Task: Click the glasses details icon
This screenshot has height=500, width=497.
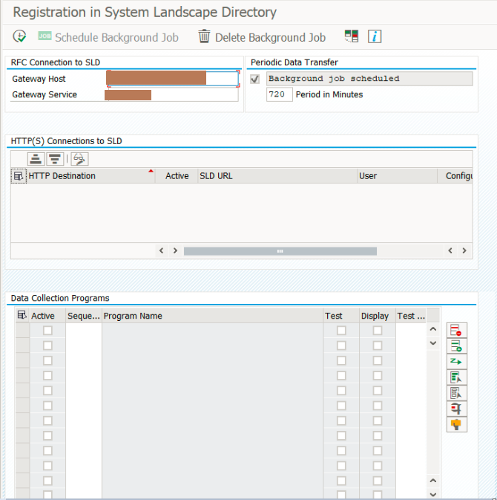Action: [x=79, y=159]
